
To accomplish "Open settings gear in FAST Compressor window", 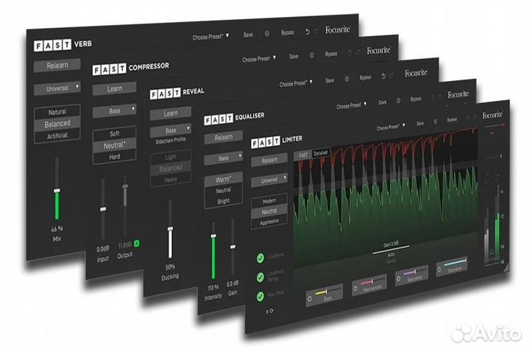I will [311, 54].
